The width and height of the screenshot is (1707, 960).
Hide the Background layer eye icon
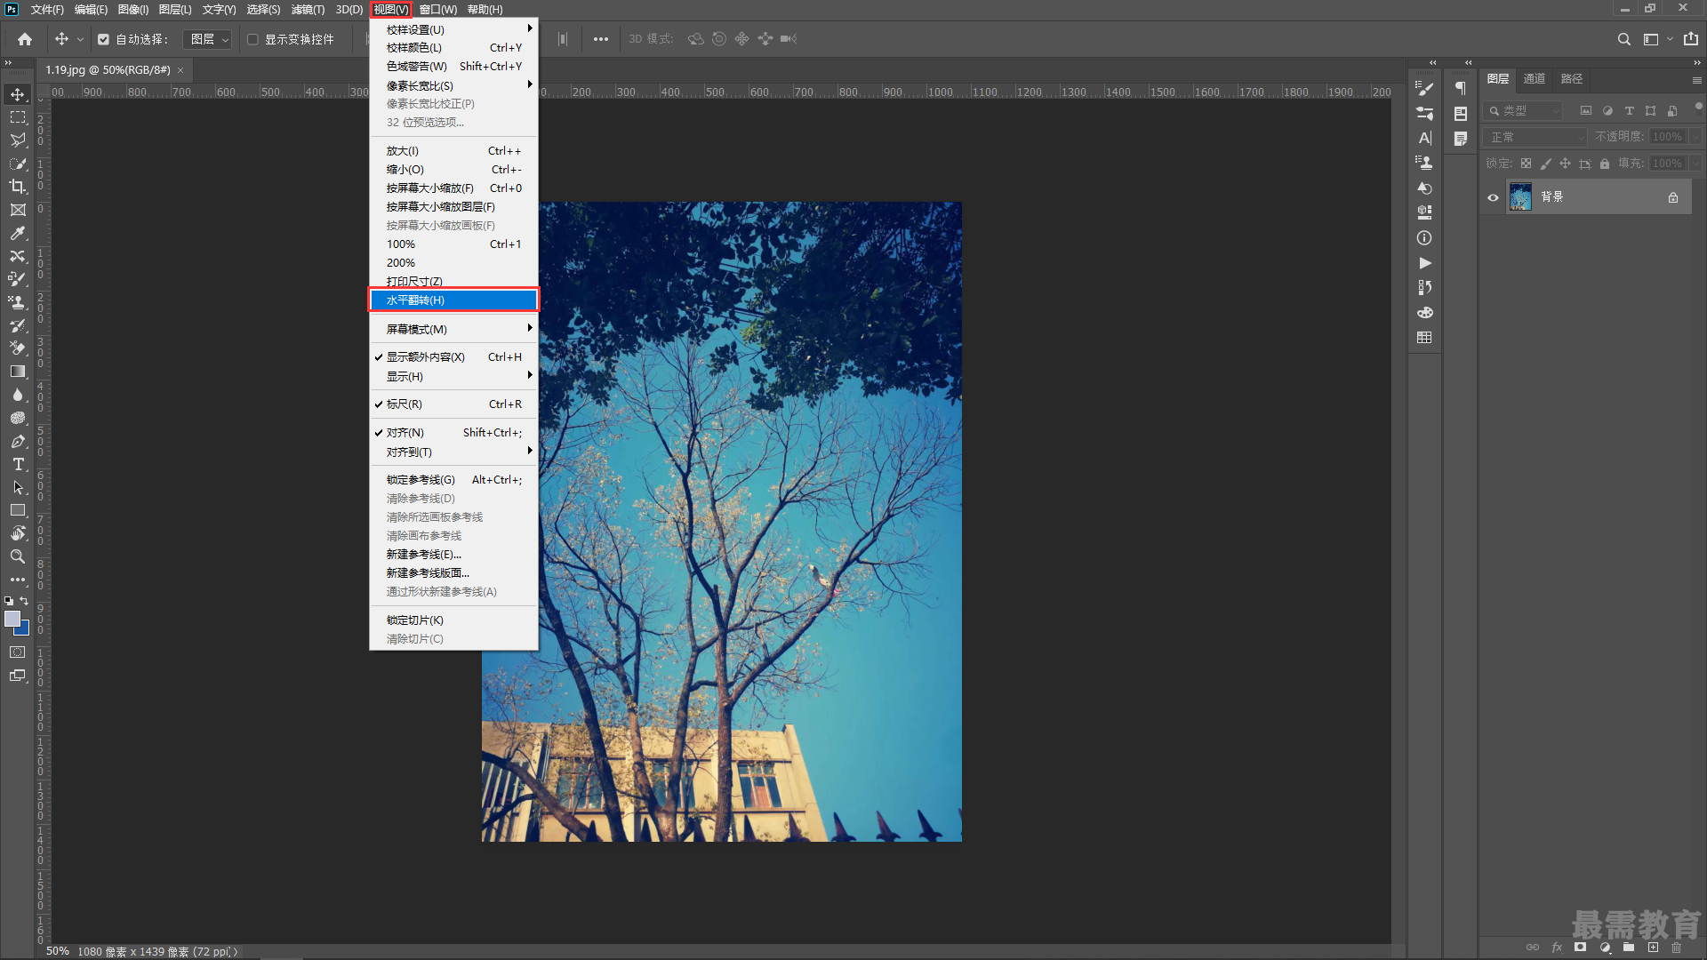click(1494, 197)
